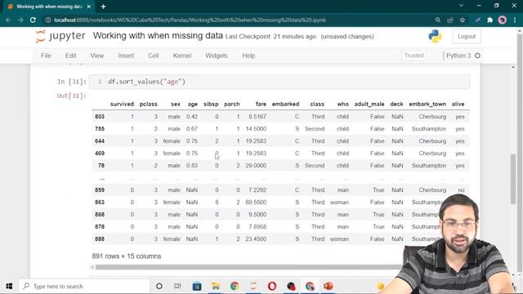This screenshot has width=523, height=294.
Task: Open the browser three-dot menu
Action: point(515,20)
